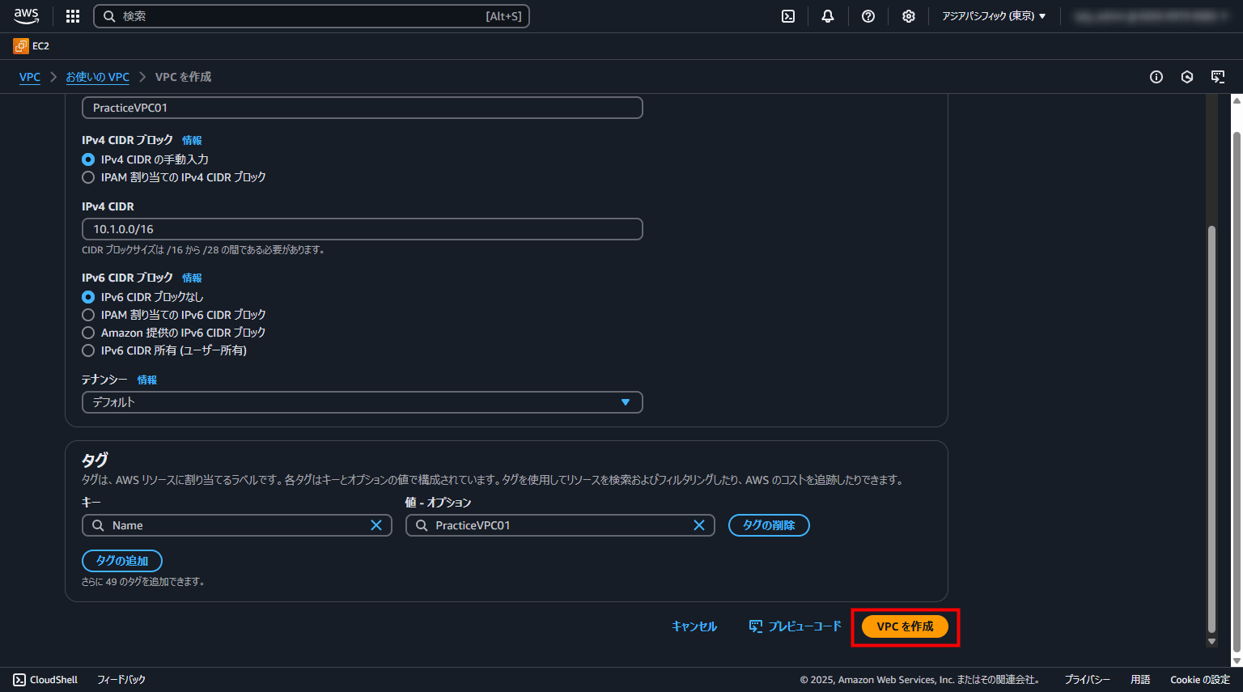Open the プライバシー footer link
Viewport: 1243px width, 692px height.
click(x=1087, y=680)
